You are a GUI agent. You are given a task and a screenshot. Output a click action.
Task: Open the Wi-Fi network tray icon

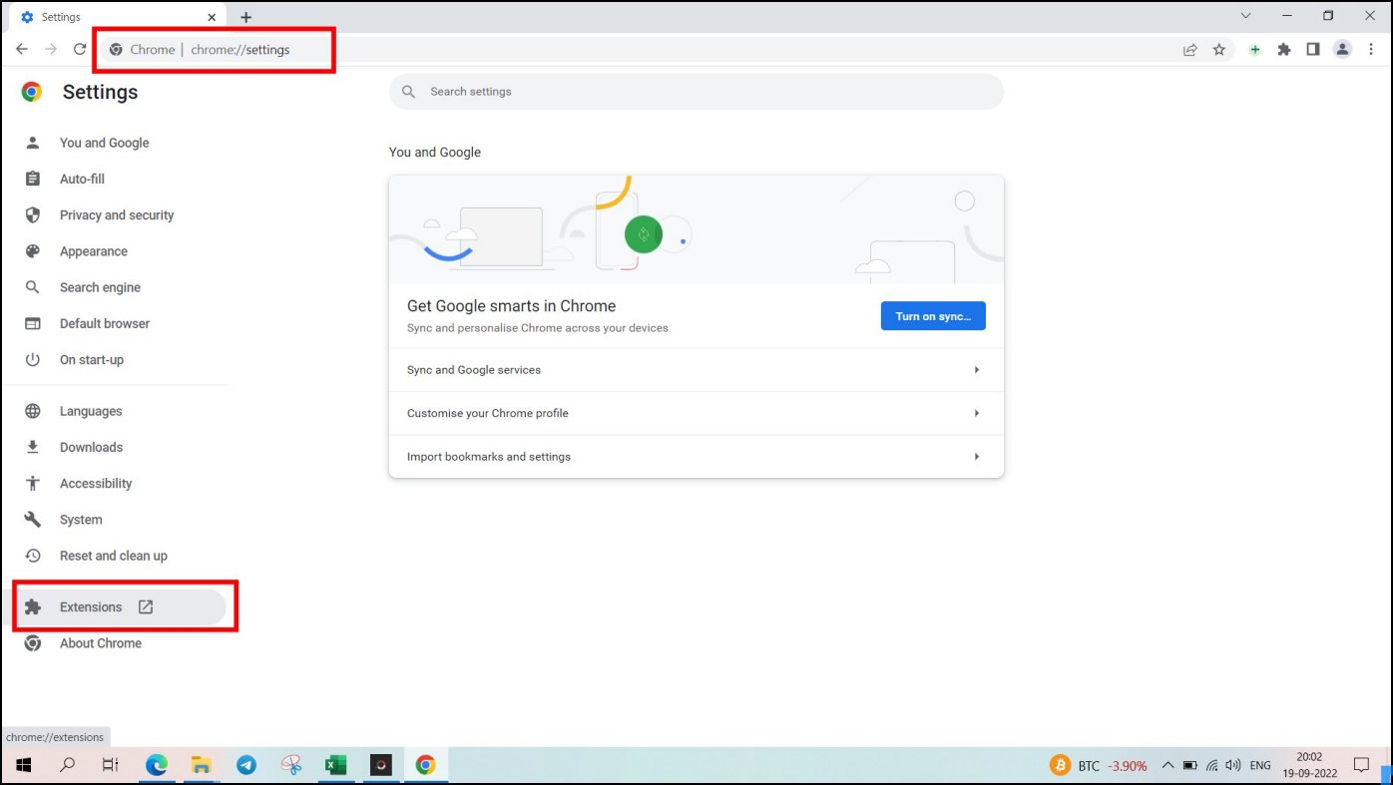(x=1212, y=766)
